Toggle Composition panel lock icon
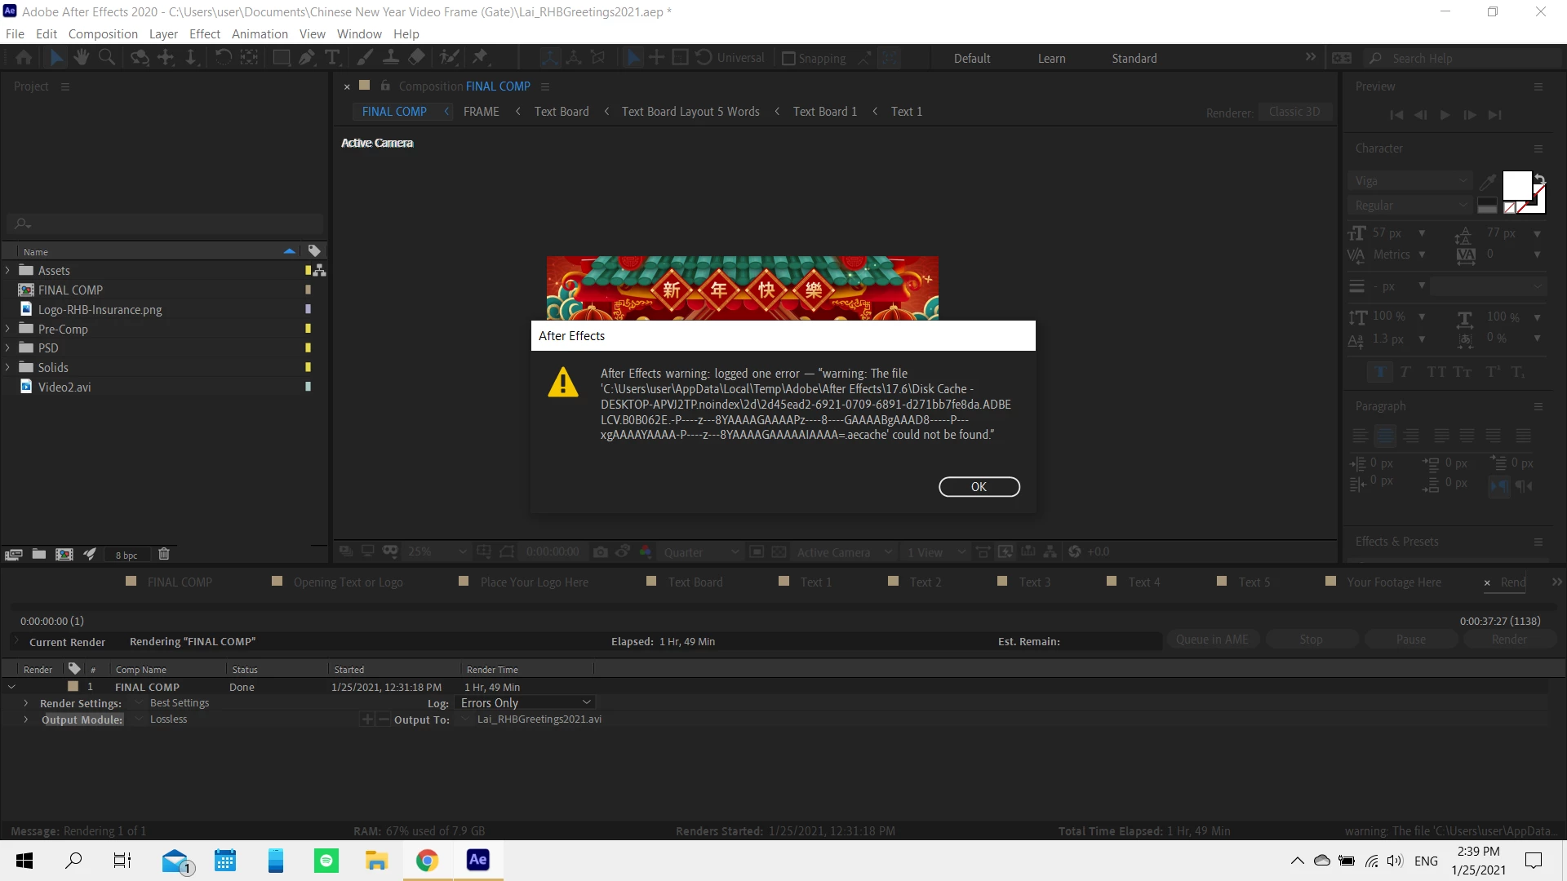This screenshot has height=881, width=1567. [x=385, y=86]
